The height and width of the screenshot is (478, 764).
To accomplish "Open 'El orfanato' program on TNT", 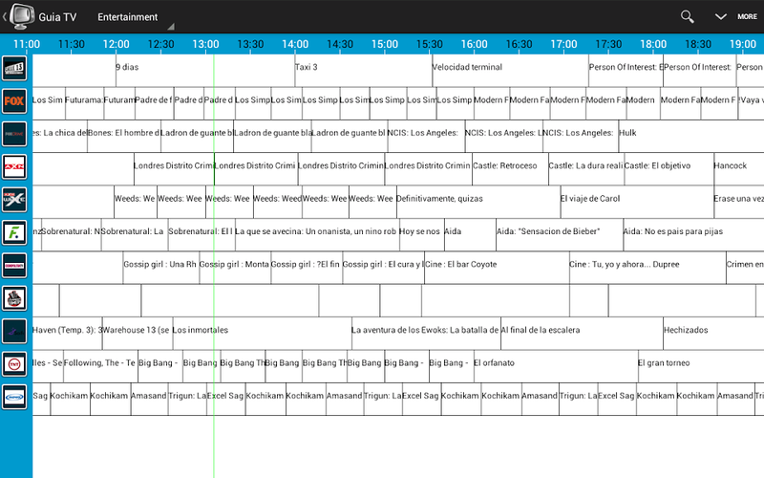I will pyautogui.click(x=556, y=366).
